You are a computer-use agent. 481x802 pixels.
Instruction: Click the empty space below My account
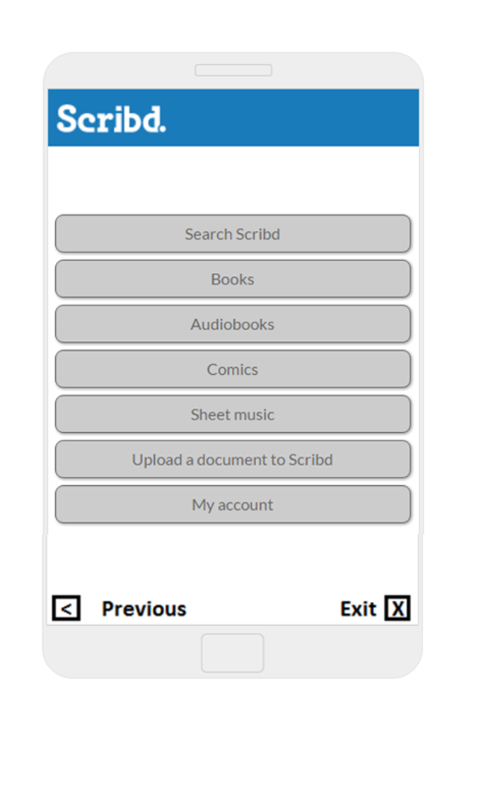coord(233,559)
